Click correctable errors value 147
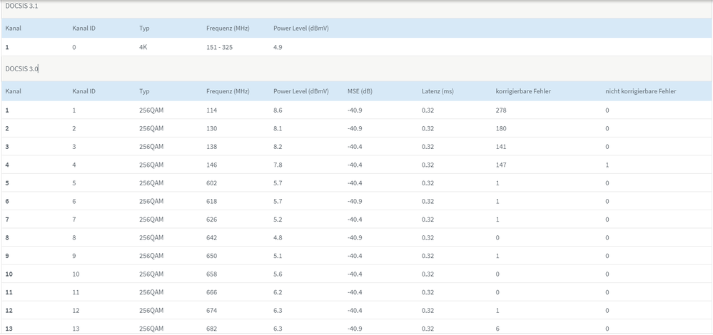This screenshot has width=713, height=335. 501,165
